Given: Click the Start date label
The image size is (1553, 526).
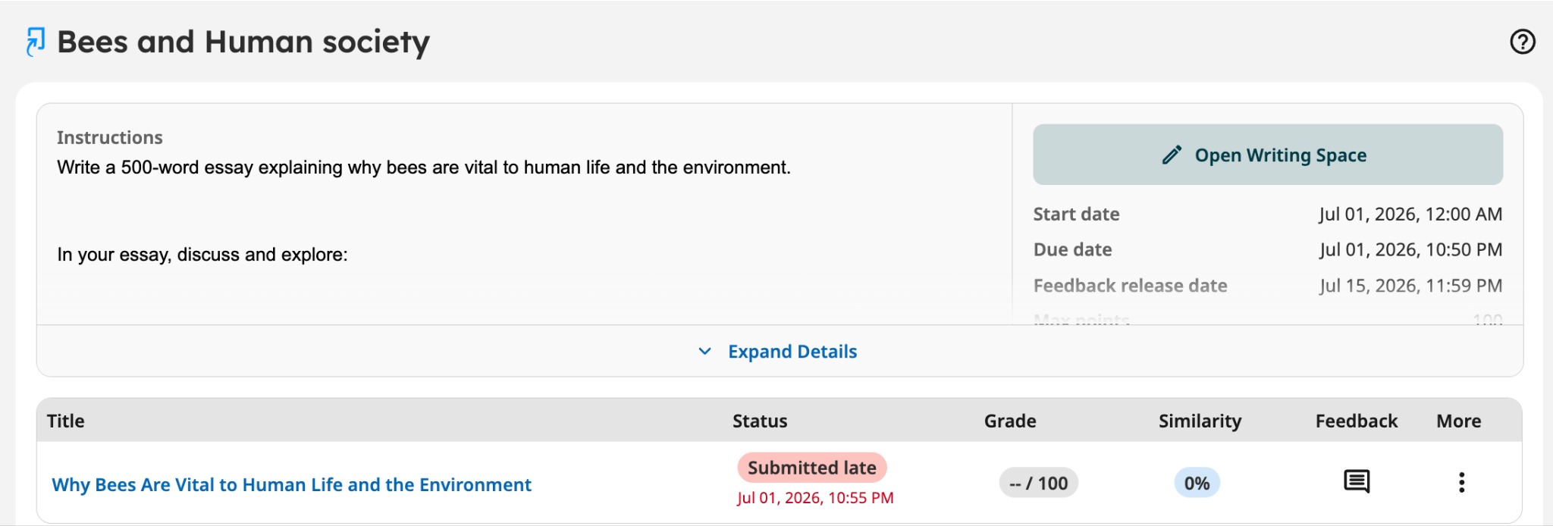Looking at the screenshot, I should click(1076, 214).
